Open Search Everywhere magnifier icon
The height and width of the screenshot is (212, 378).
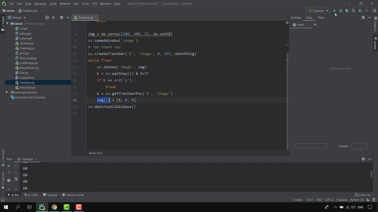click(374, 11)
